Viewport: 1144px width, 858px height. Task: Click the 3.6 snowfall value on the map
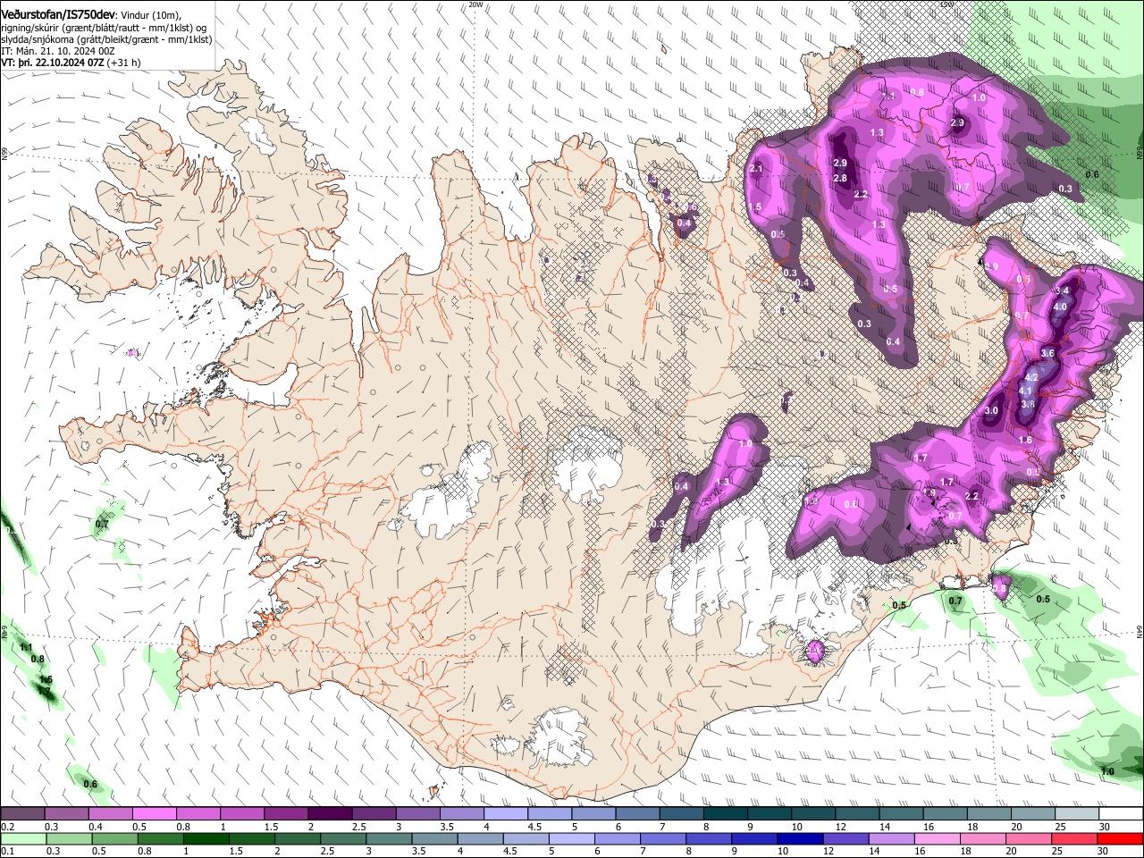pyautogui.click(x=1047, y=353)
